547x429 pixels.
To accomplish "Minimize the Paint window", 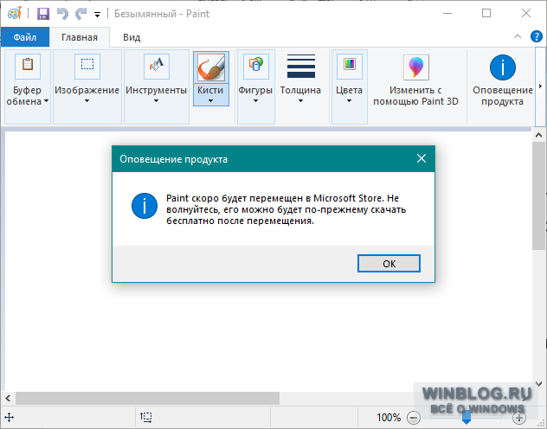I will point(447,14).
